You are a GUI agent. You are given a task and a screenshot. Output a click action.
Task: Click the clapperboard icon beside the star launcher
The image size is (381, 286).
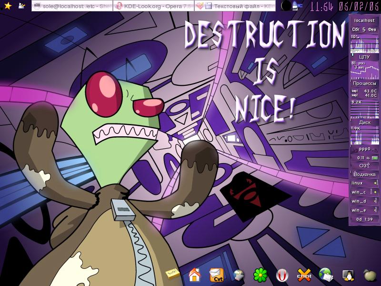coord(22,6)
